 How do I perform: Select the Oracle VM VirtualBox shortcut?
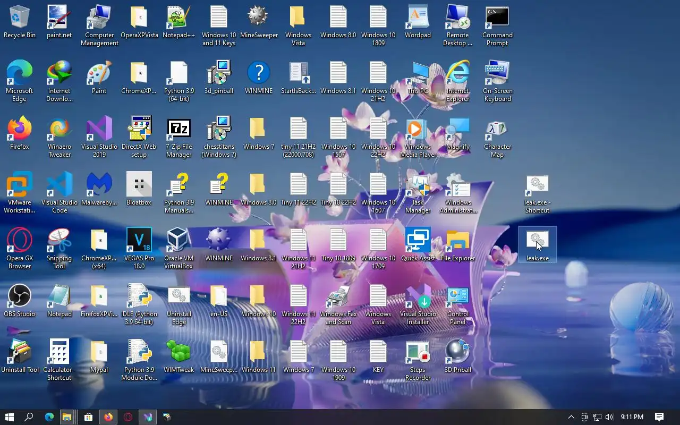point(179,249)
